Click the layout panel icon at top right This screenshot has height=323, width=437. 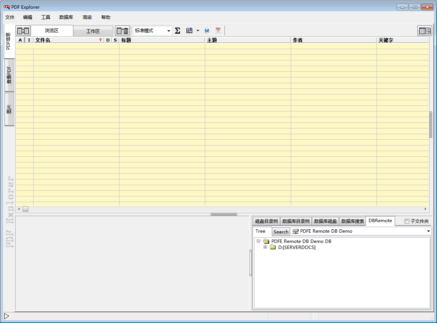(x=425, y=31)
